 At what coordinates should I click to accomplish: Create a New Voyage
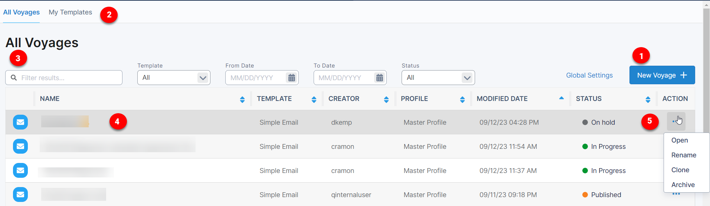tap(662, 75)
